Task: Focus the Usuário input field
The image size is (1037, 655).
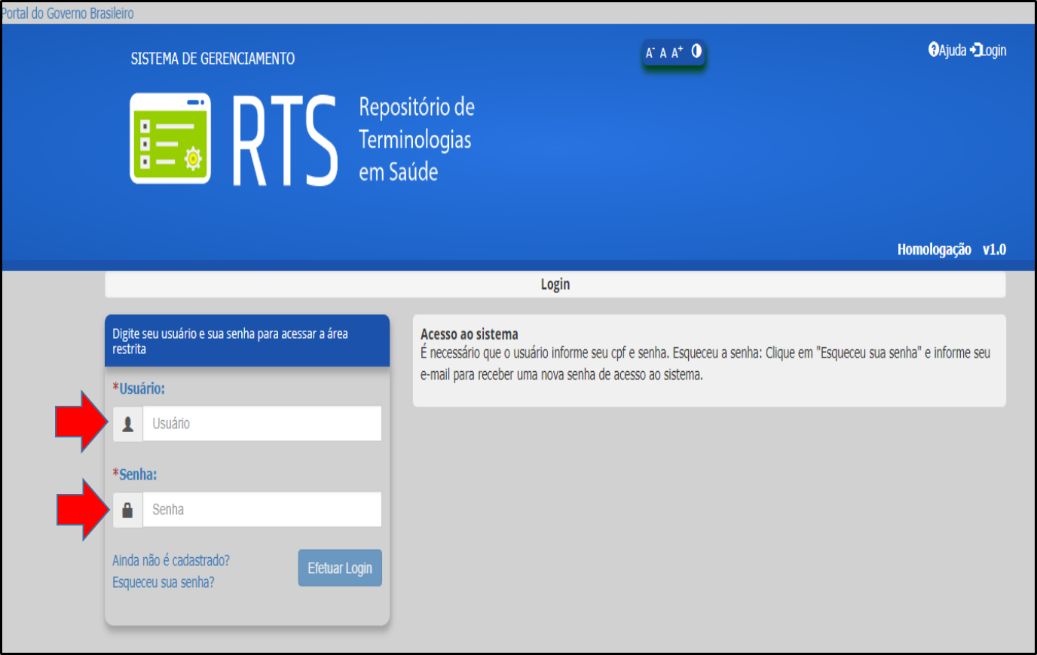Action: pyautogui.click(x=262, y=424)
